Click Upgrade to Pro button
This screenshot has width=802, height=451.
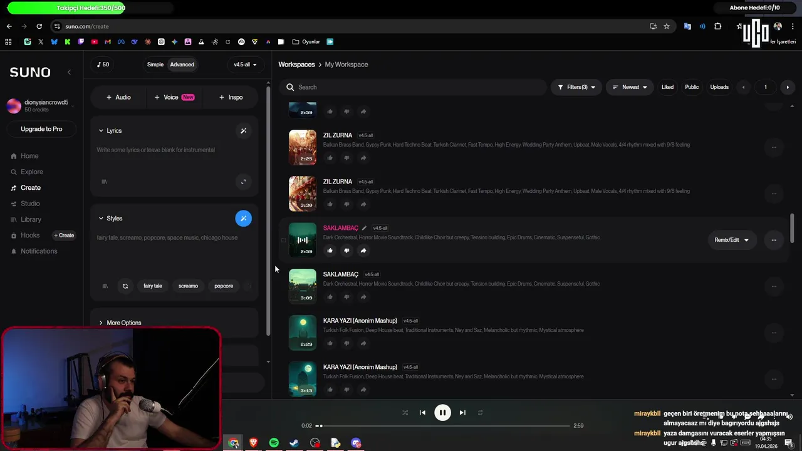[x=41, y=129]
